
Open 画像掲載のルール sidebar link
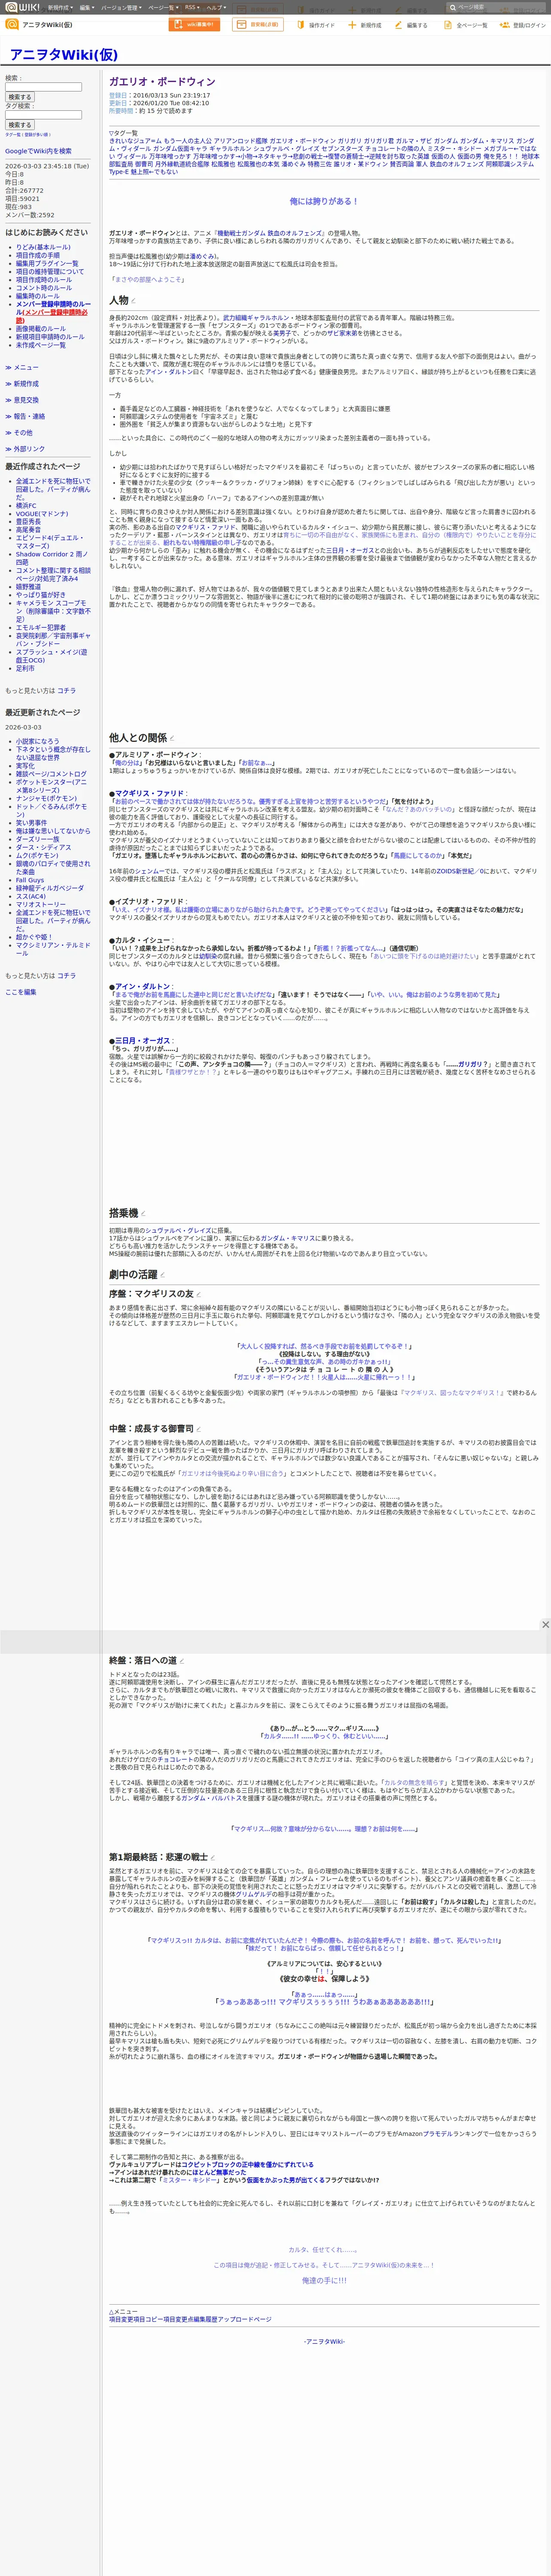41,328
